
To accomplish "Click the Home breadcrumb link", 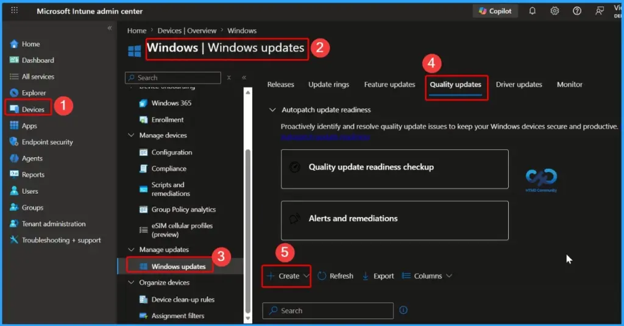I will click(137, 30).
